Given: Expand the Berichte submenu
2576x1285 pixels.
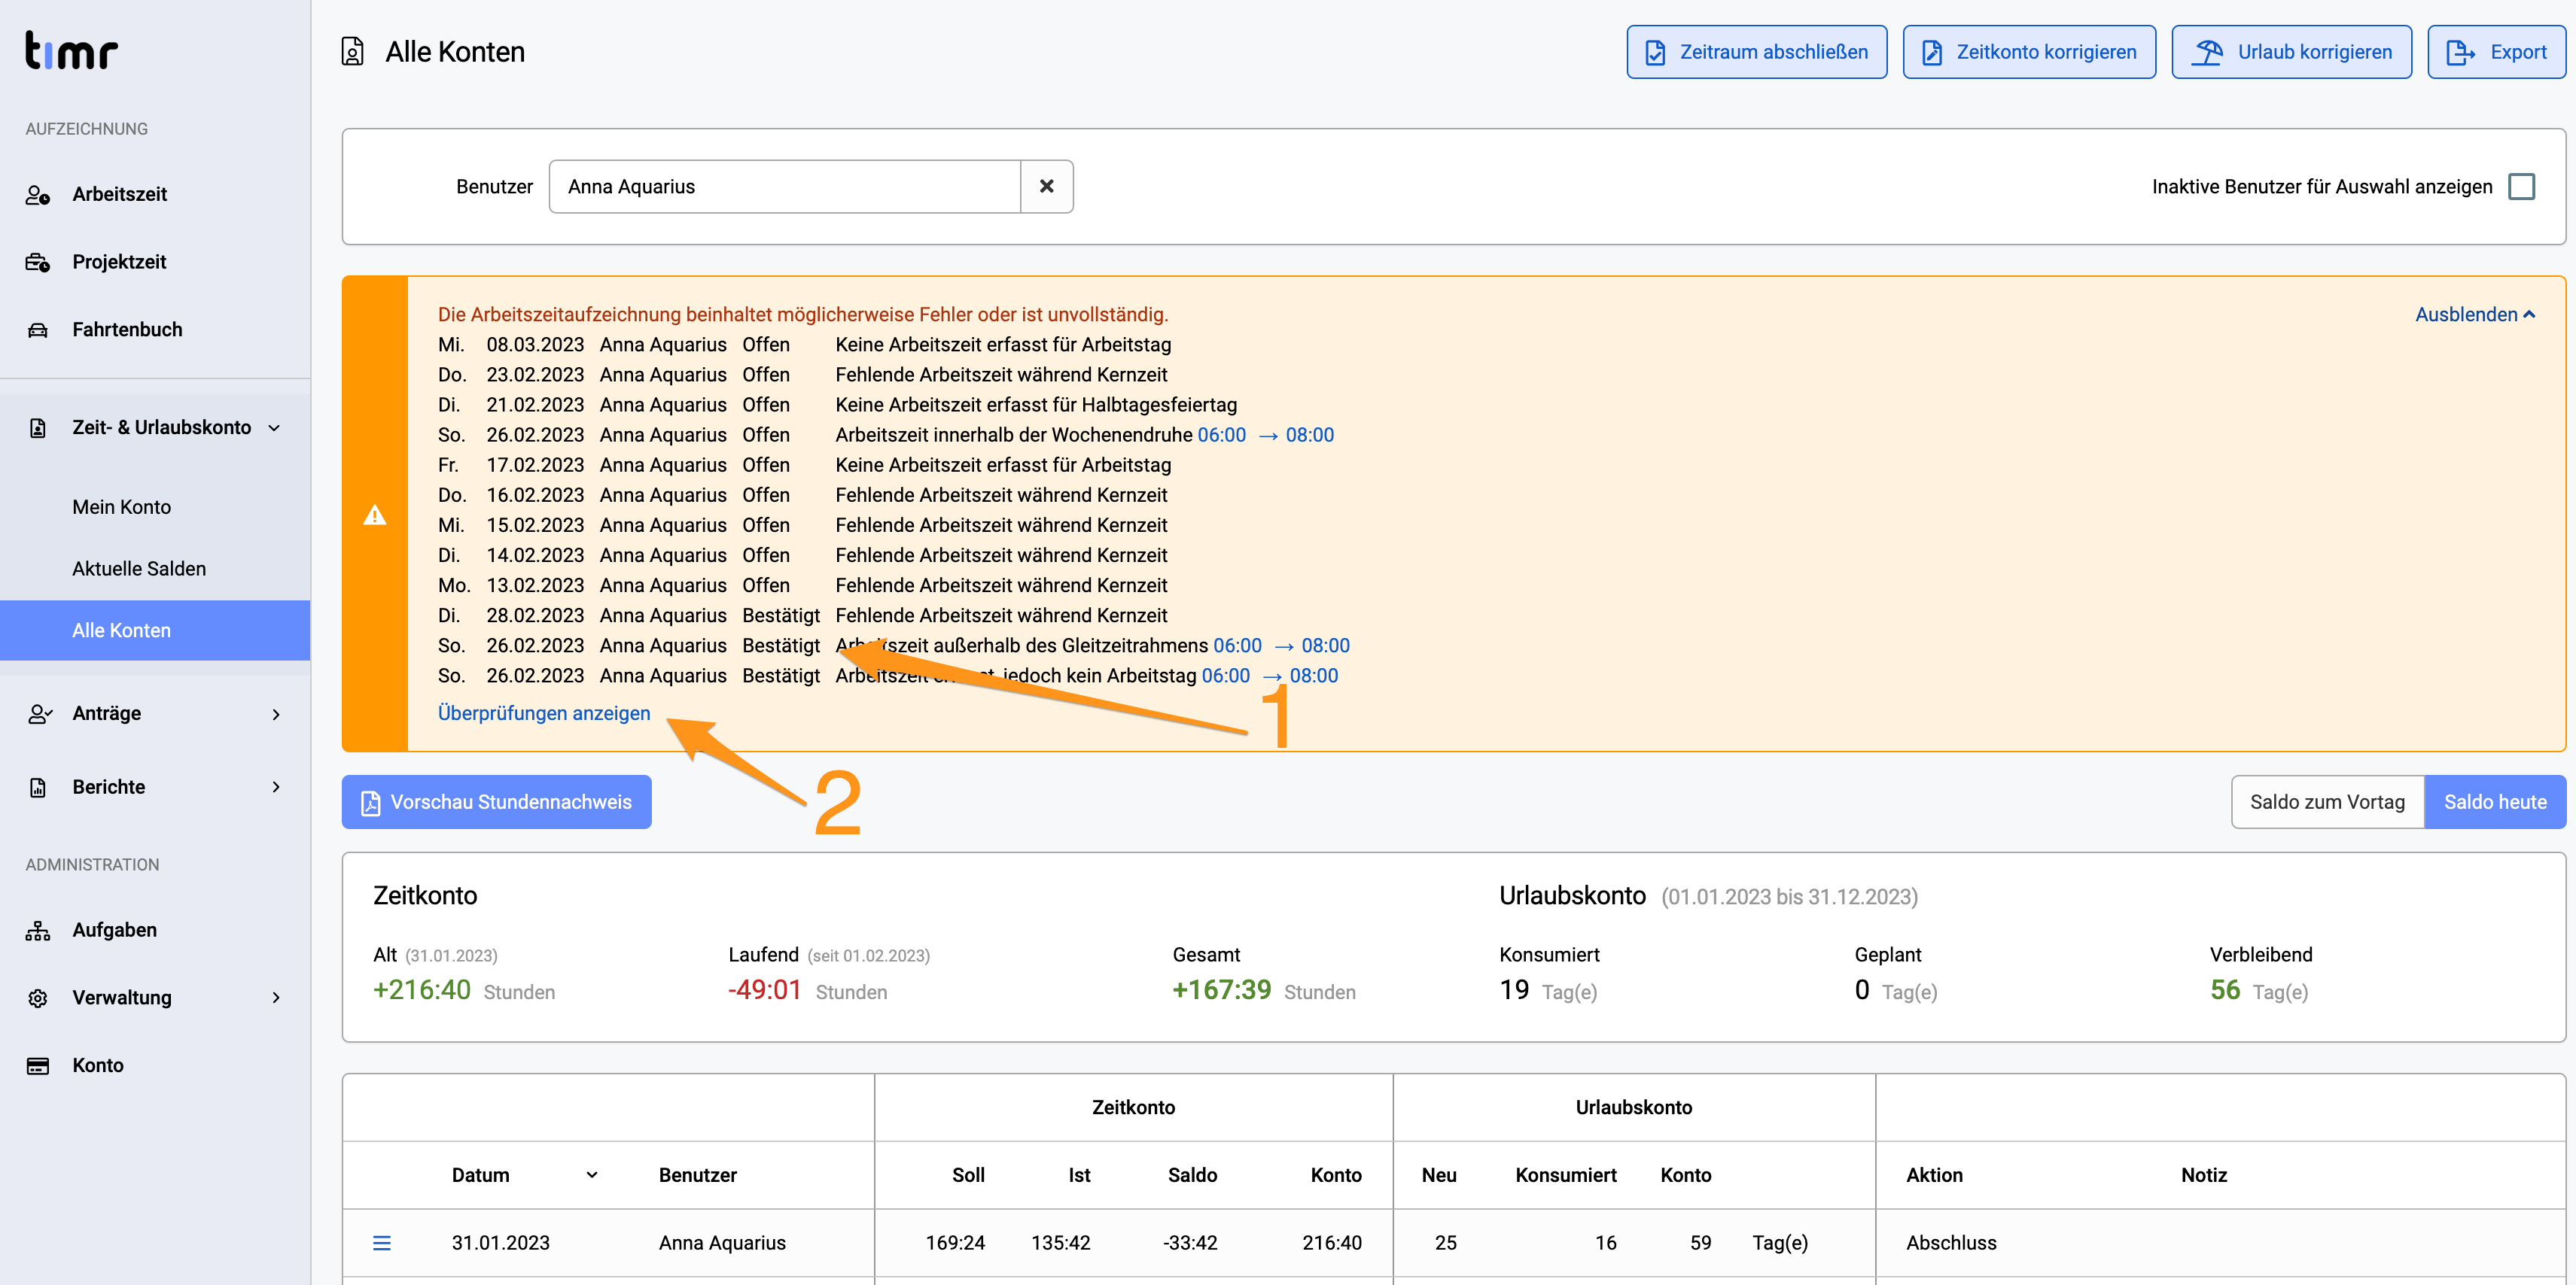Looking at the screenshot, I should tap(276, 788).
